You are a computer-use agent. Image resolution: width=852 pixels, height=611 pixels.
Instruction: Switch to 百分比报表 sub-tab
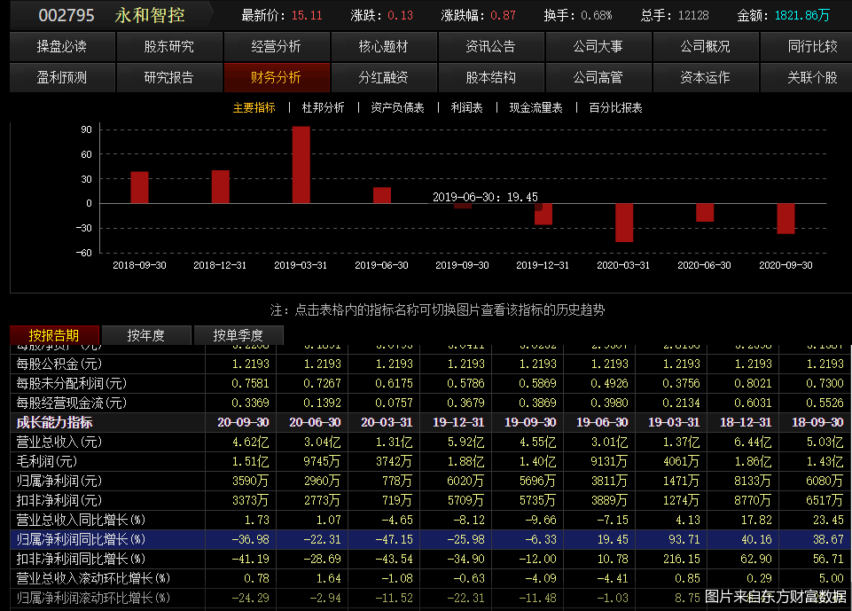[x=615, y=107]
